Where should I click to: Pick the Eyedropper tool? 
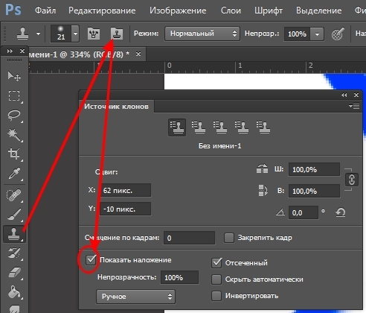[14, 174]
